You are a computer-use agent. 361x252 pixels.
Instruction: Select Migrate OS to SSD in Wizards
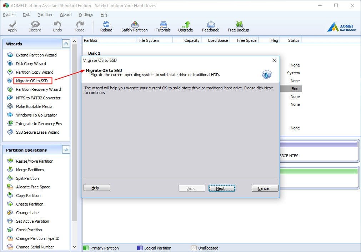[32, 81]
